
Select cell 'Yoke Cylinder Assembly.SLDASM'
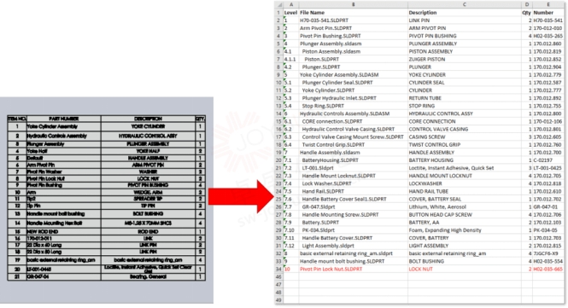click(x=354, y=75)
